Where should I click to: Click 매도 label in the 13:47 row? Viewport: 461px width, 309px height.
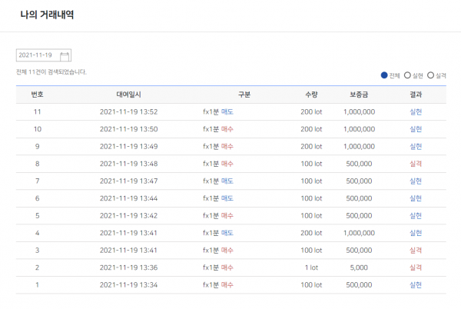coord(227,181)
